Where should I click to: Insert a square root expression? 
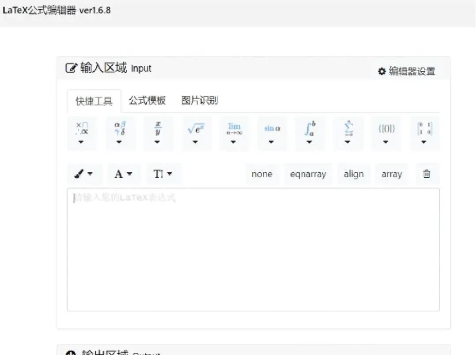click(196, 128)
